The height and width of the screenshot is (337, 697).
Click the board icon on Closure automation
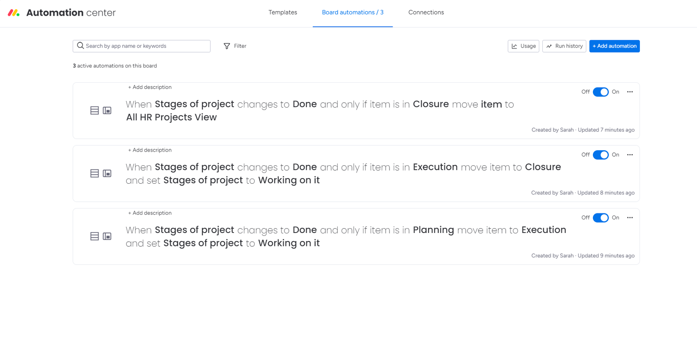pyautogui.click(x=107, y=111)
